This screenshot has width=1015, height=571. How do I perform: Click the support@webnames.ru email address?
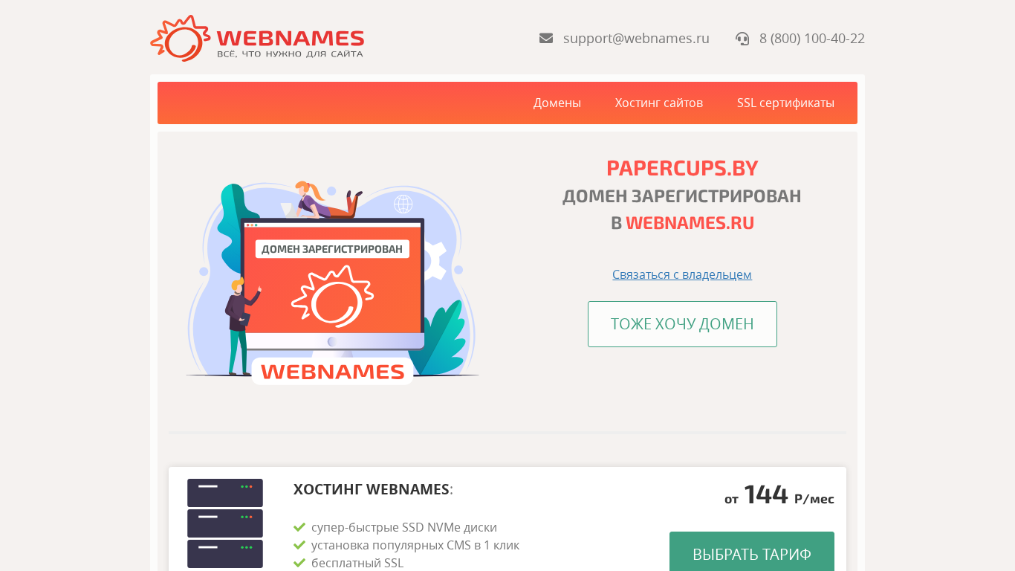(636, 38)
